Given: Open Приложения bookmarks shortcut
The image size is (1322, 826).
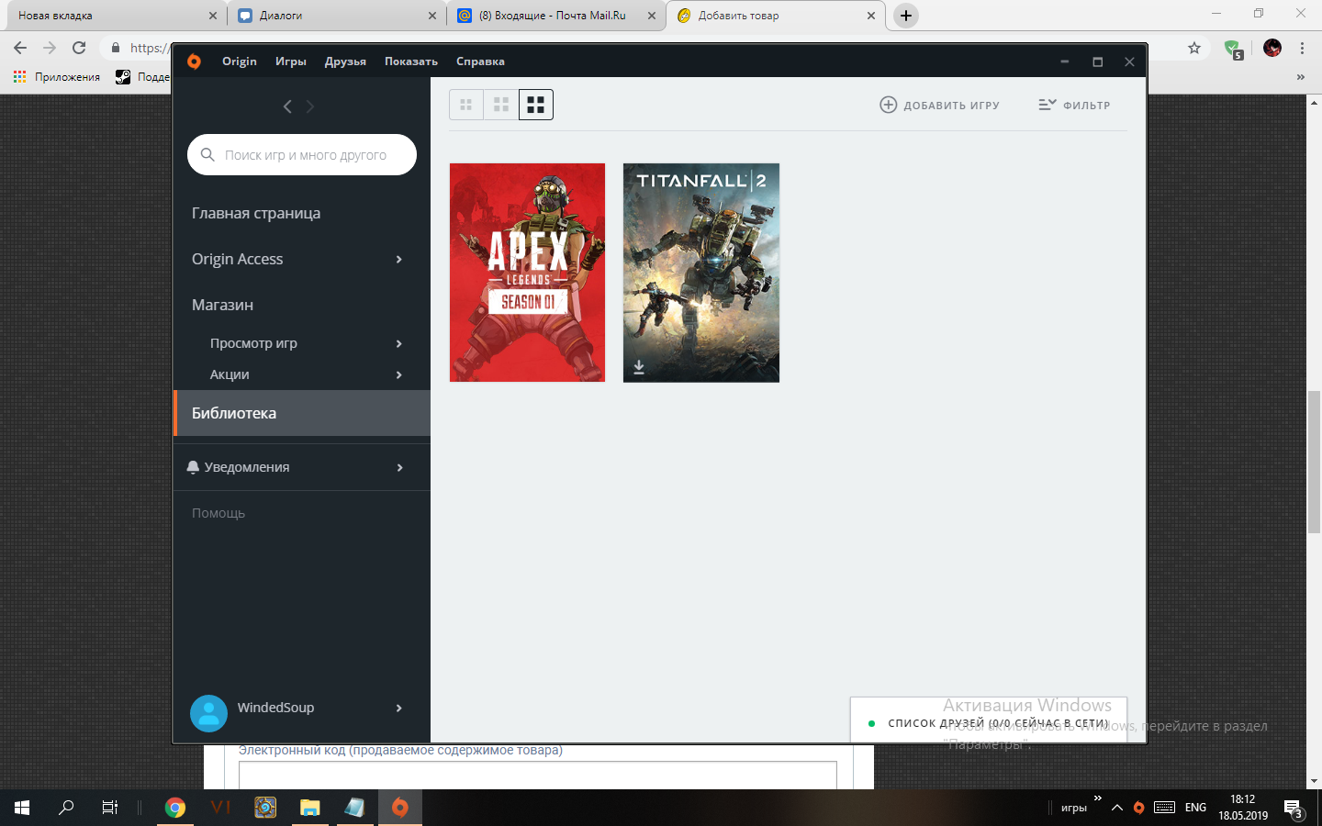Looking at the screenshot, I should pos(57,77).
